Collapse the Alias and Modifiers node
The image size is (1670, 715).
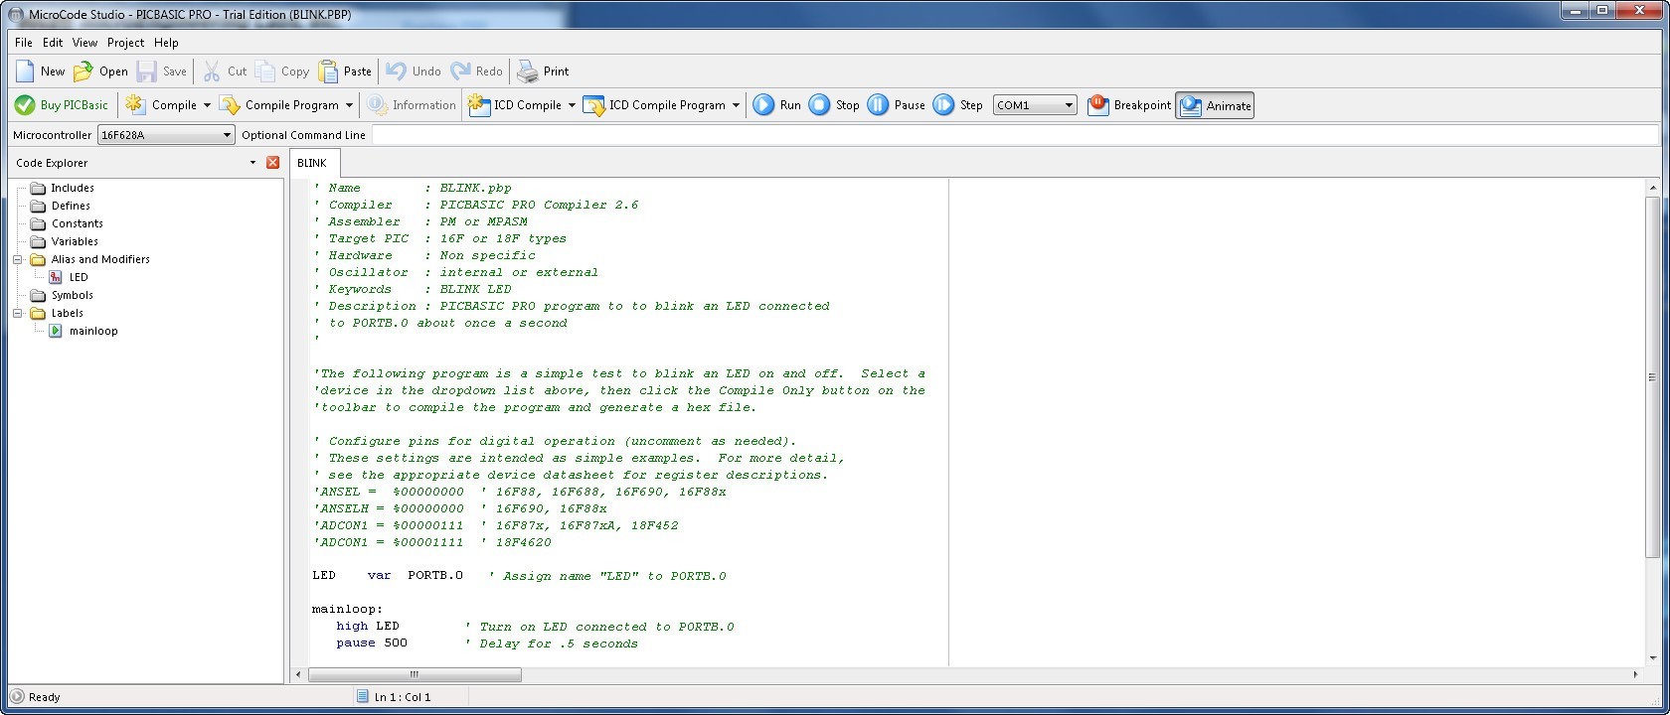point(17,259)
